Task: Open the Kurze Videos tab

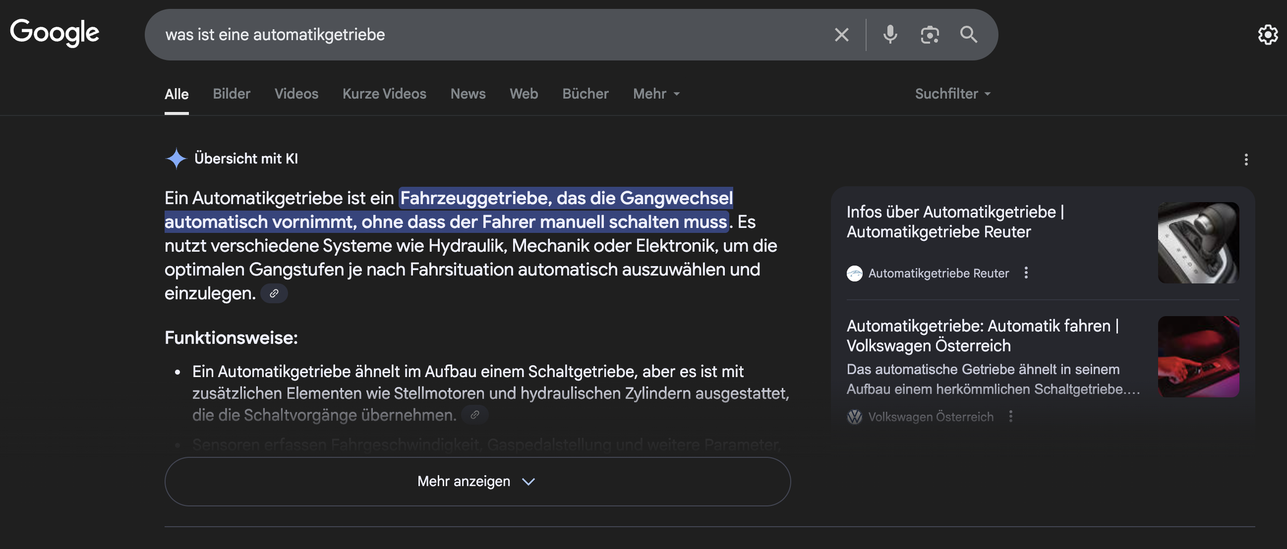Action: tap(385, 94)
